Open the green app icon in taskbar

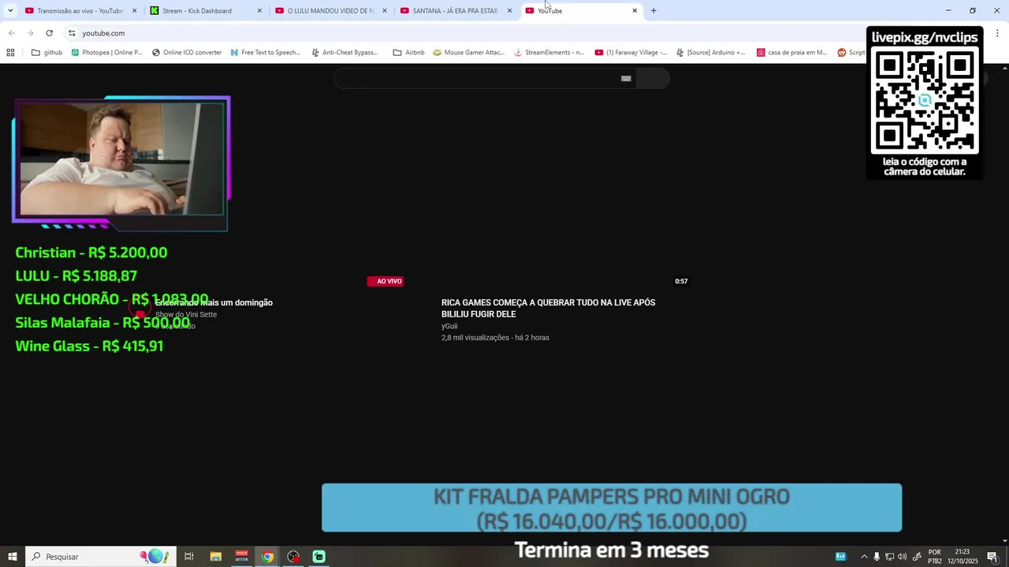[319, 557]
